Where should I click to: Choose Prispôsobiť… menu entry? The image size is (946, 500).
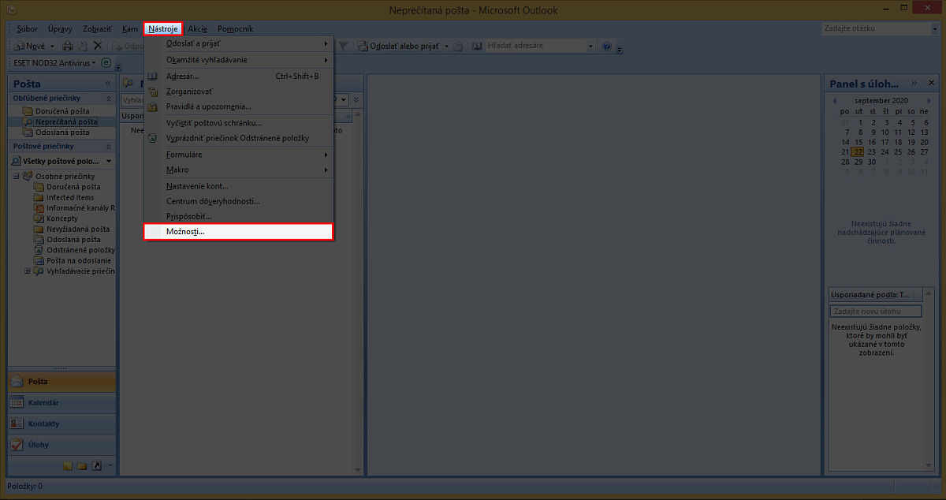(x=238, y=216)
